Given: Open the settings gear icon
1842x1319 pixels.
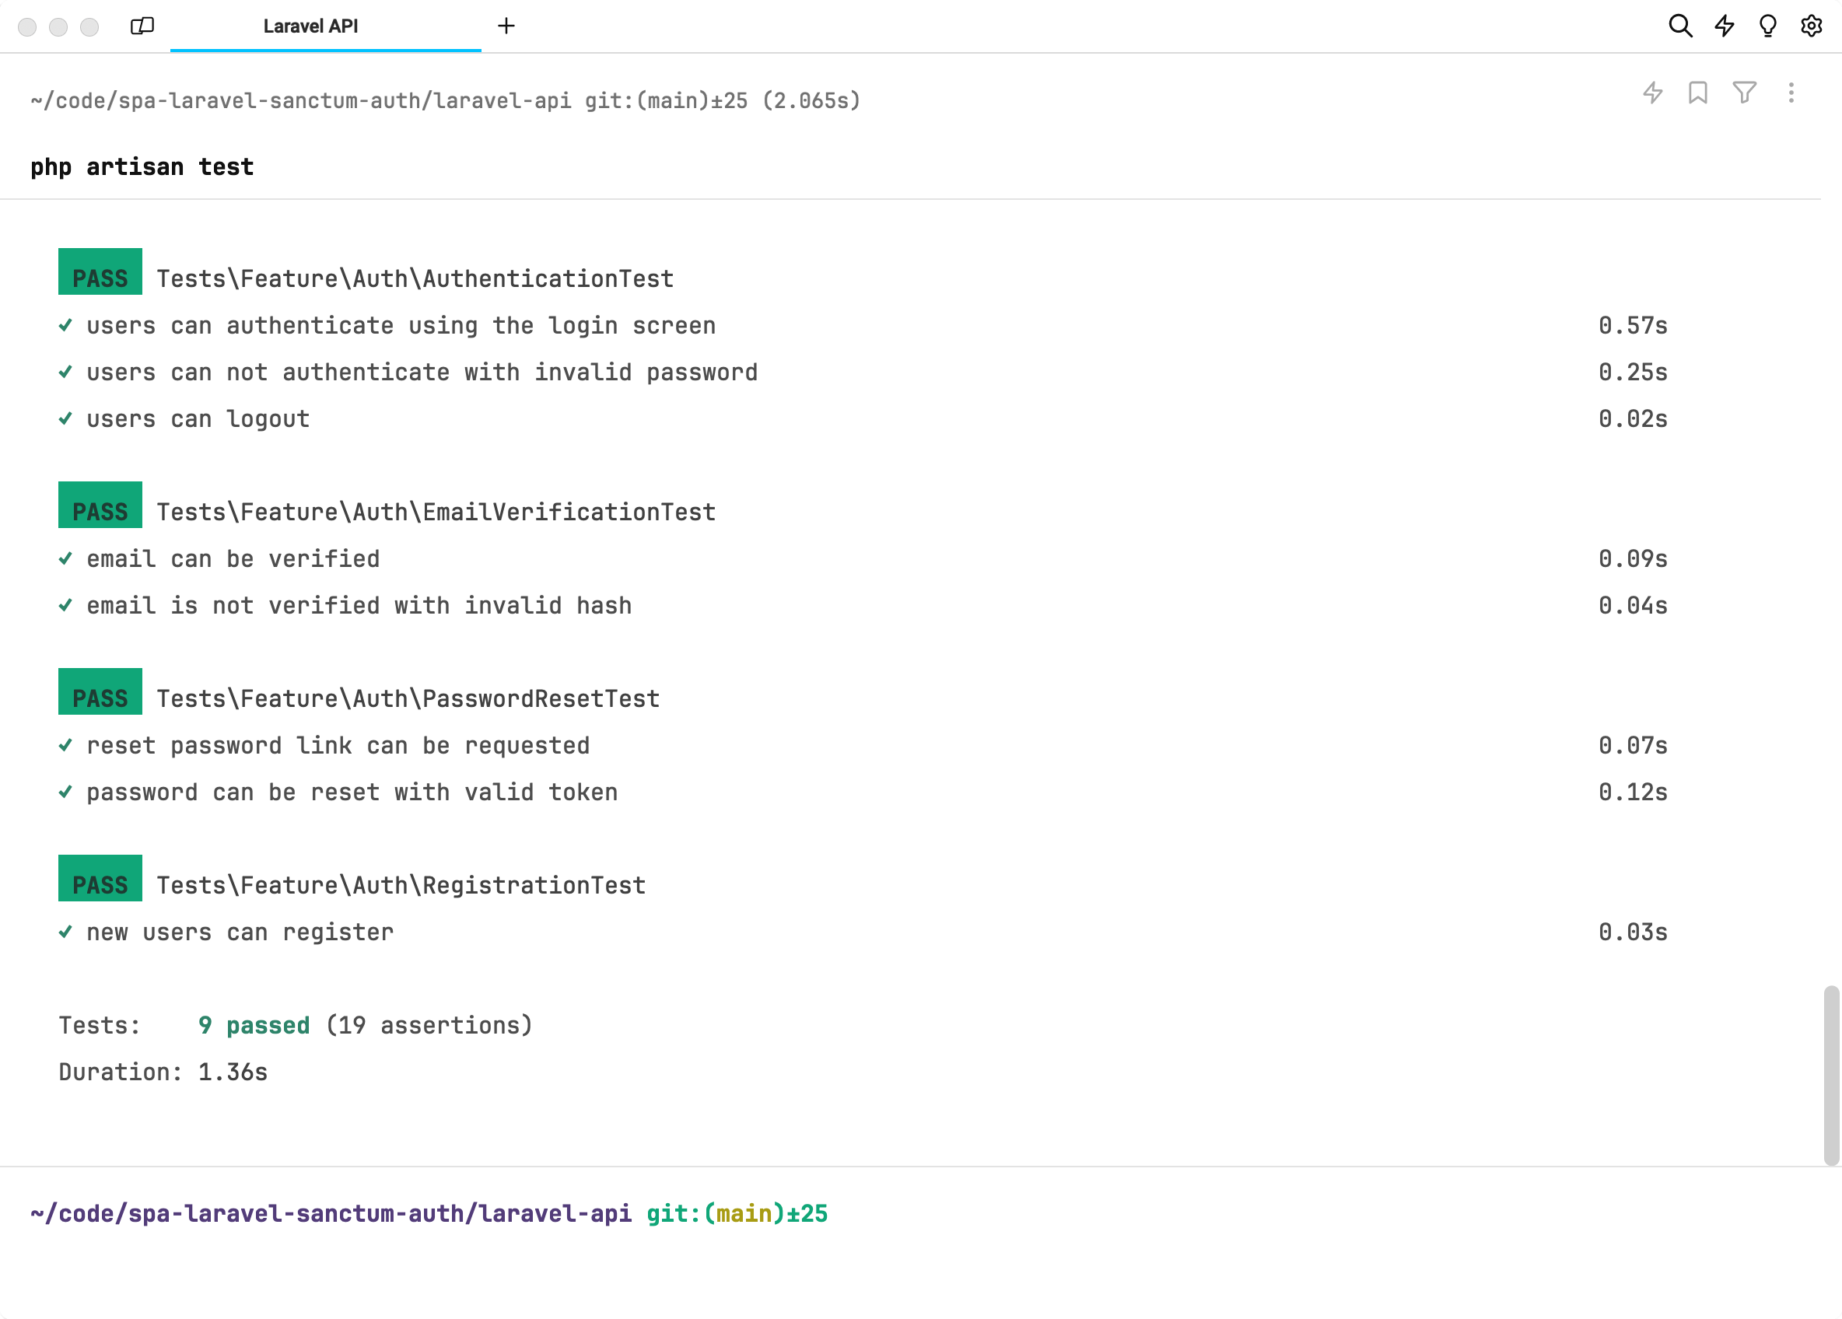Looking at the screenshot, I should (1811, 26).
